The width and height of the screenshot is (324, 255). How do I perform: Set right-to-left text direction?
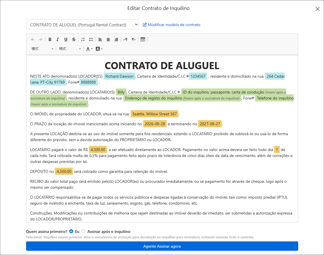[134, 39]
